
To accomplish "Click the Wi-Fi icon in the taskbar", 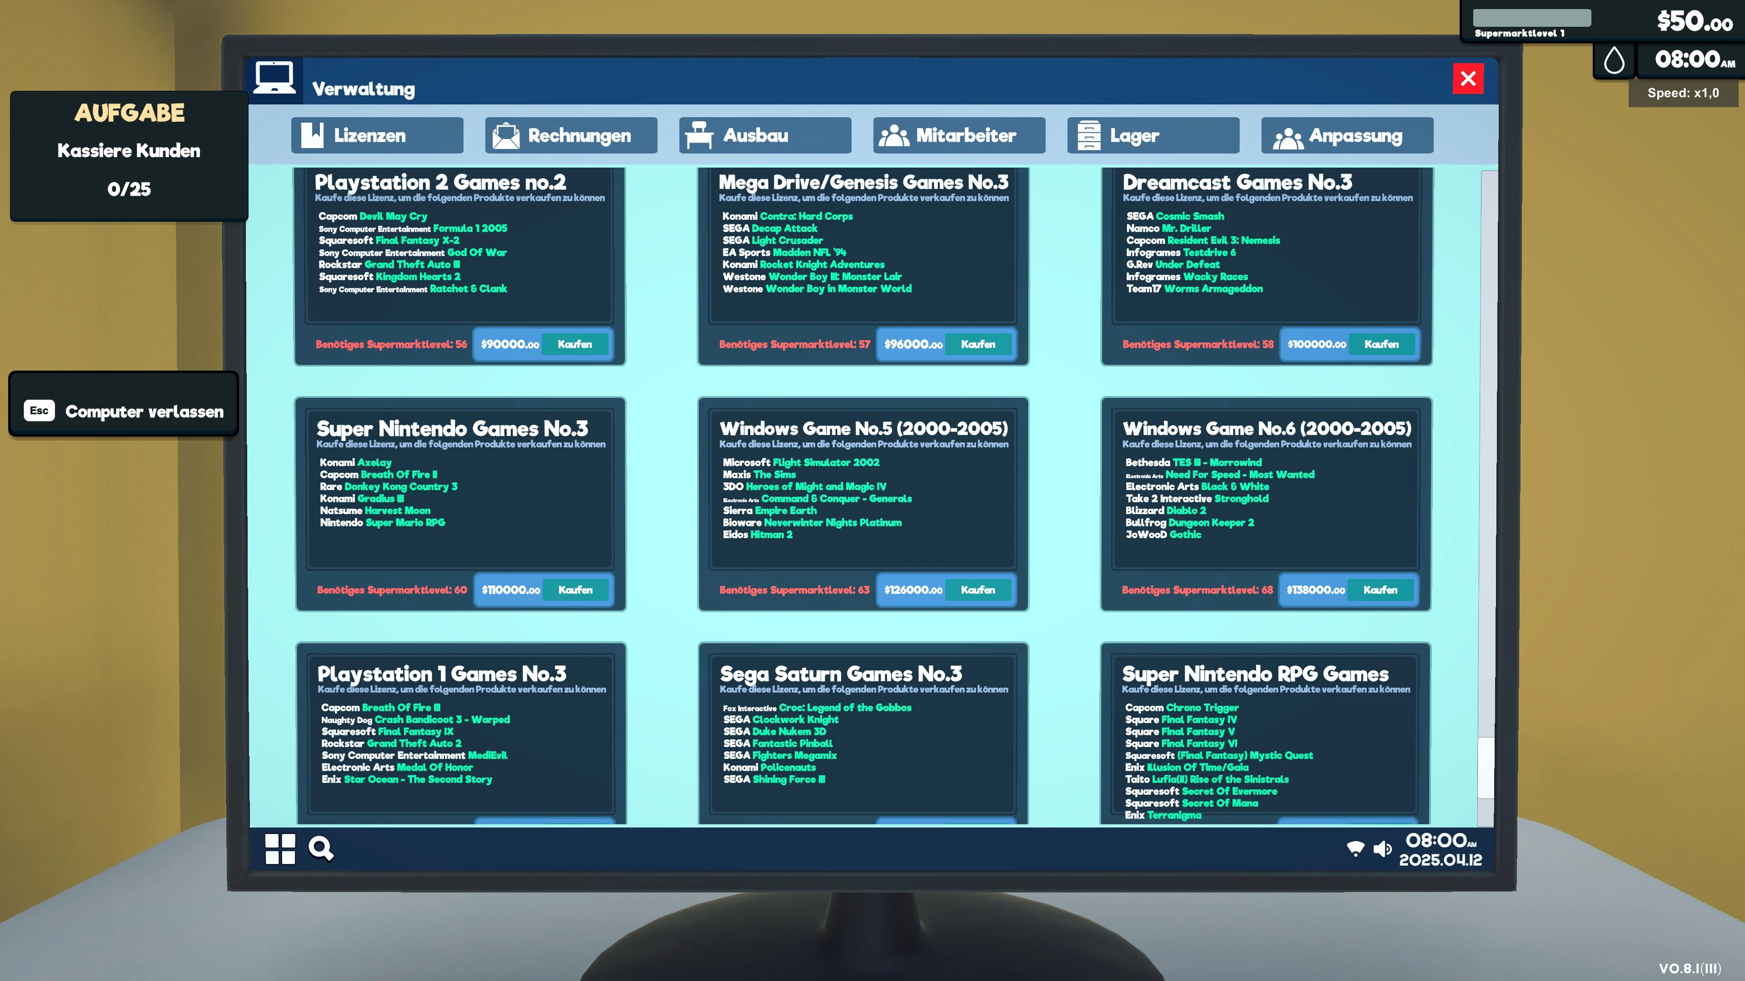I will [x=1355, y=849].
